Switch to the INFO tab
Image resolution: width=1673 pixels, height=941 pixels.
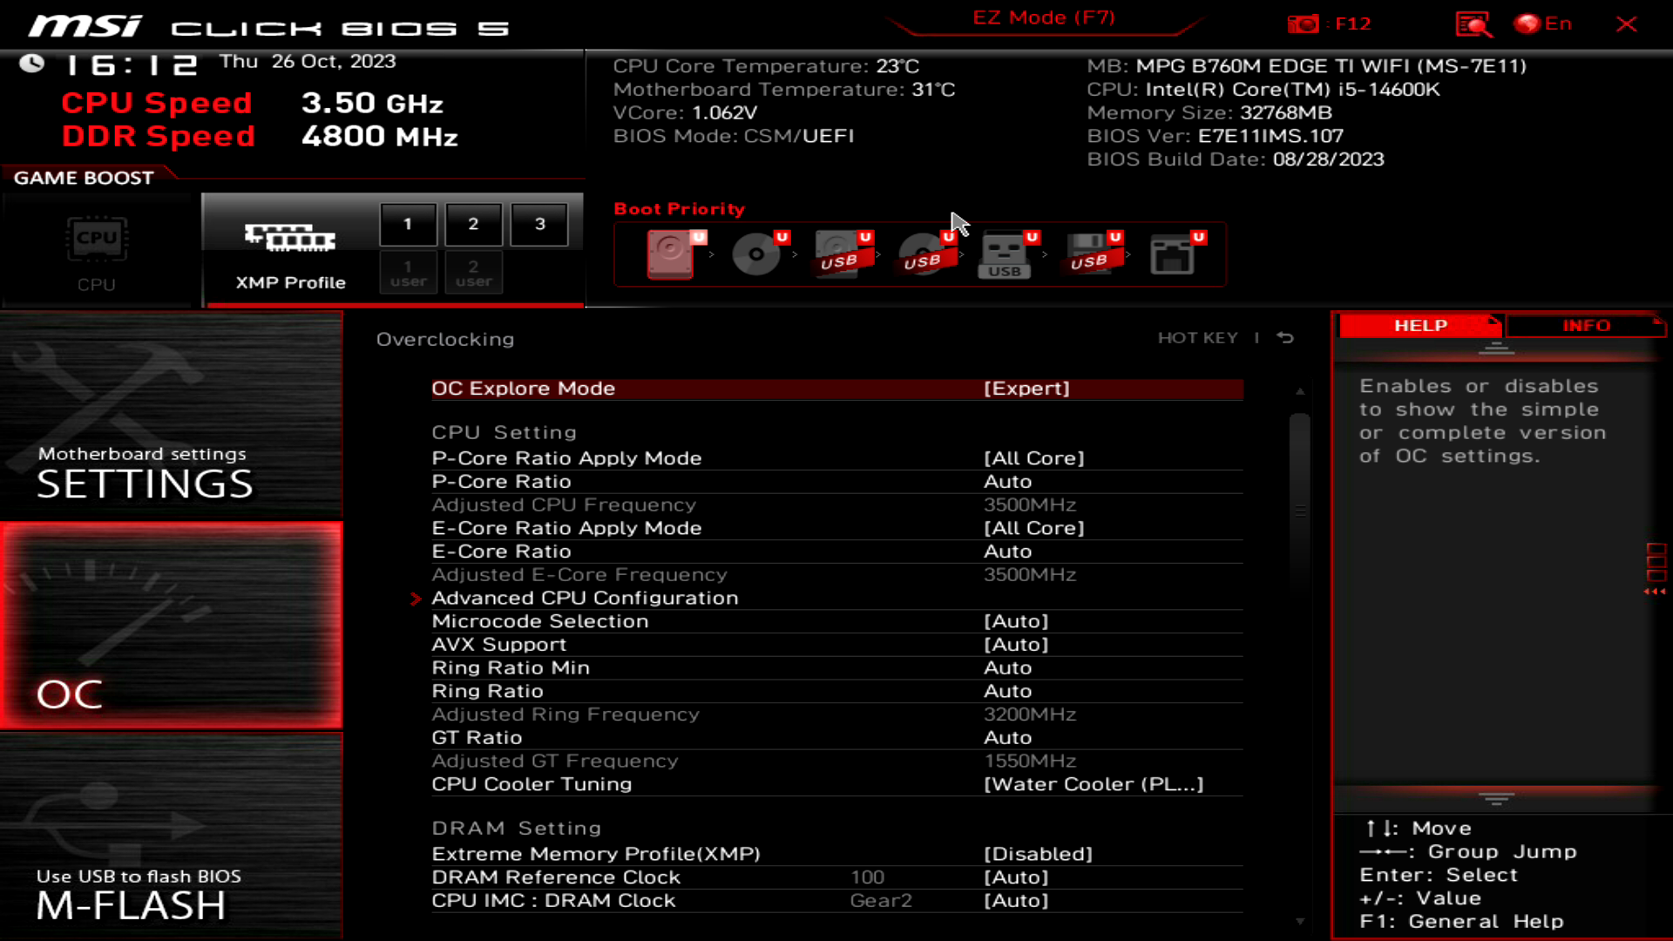coord(1586,325)
